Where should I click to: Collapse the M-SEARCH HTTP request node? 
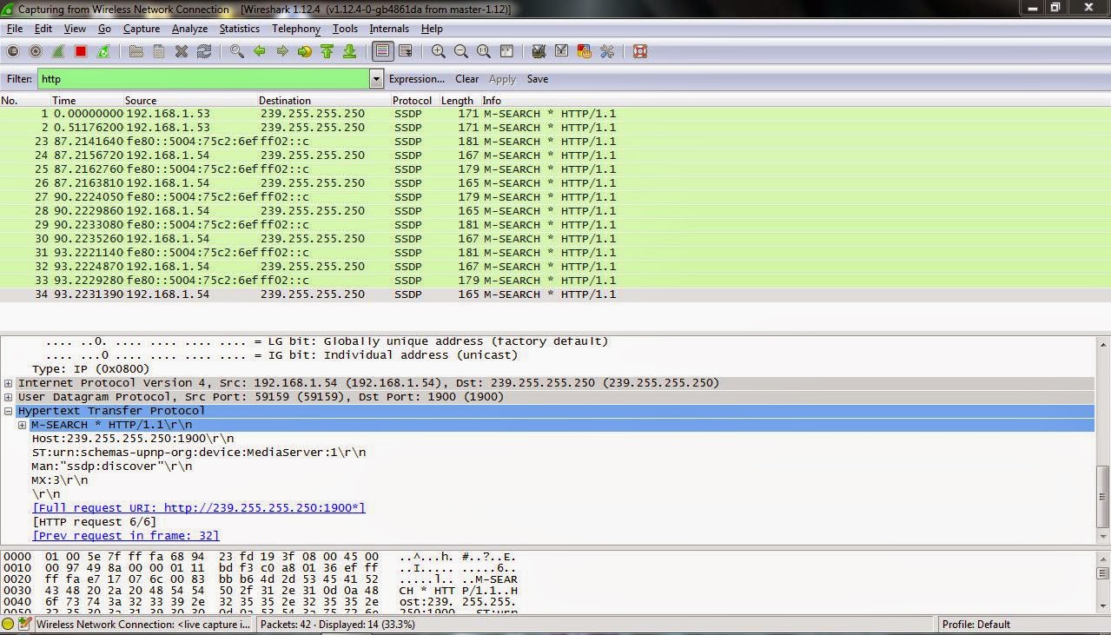tap(21, 424)
